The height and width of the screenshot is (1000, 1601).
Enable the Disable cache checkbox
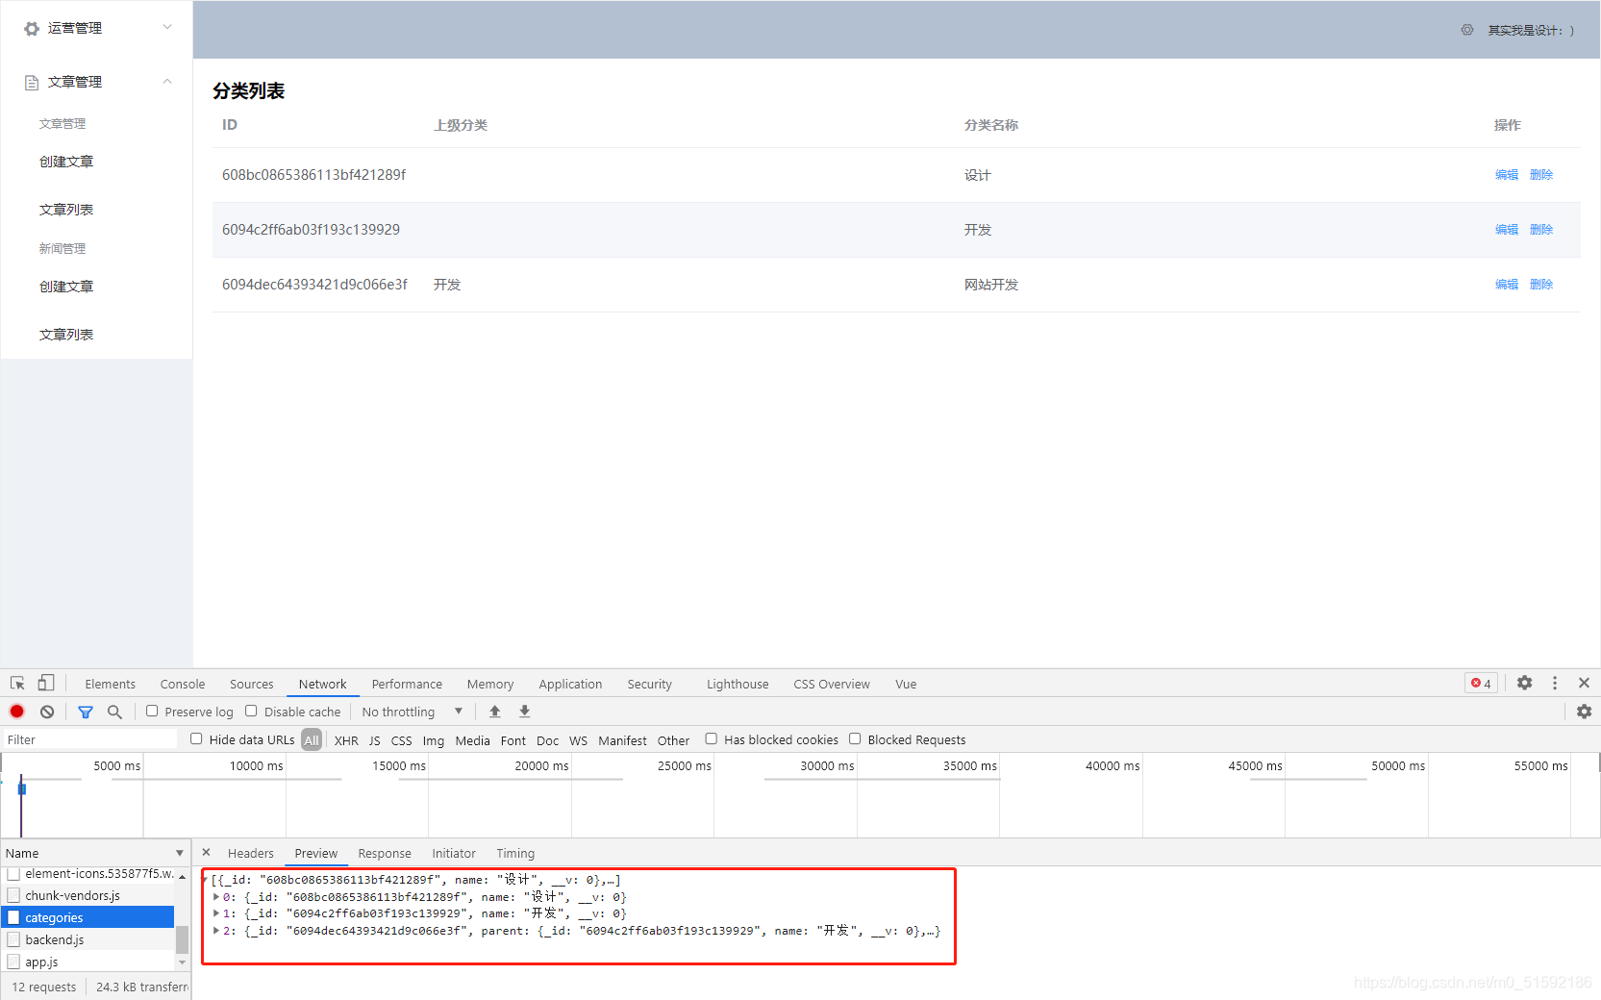[x=251, y=712]
